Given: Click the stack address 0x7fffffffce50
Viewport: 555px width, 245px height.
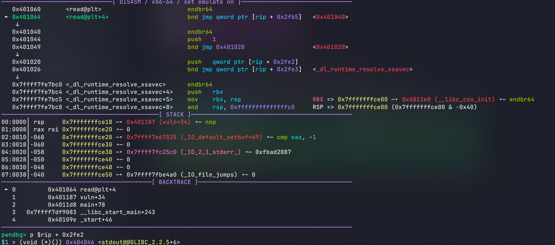Looking at the screenshot, I should click(87, 175).
